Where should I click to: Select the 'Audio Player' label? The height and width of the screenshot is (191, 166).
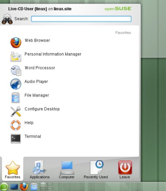click(36, 81)
